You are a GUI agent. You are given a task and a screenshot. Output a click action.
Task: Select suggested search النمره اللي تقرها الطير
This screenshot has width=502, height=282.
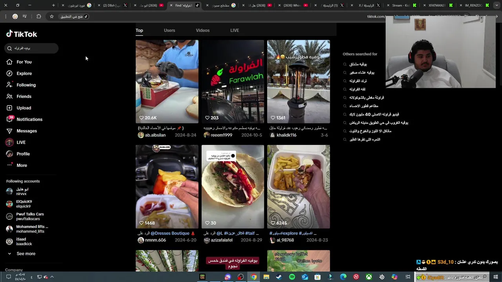[364, 139]
